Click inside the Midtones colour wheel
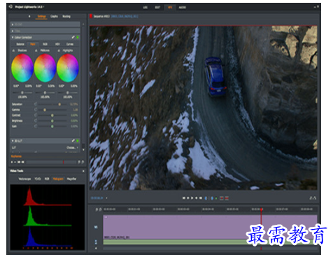Viewport: 333px width, 257px height. point(45,68)
